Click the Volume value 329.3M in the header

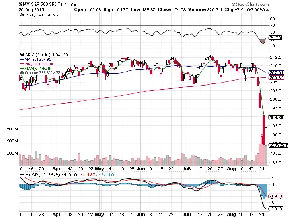click(214, 9)
